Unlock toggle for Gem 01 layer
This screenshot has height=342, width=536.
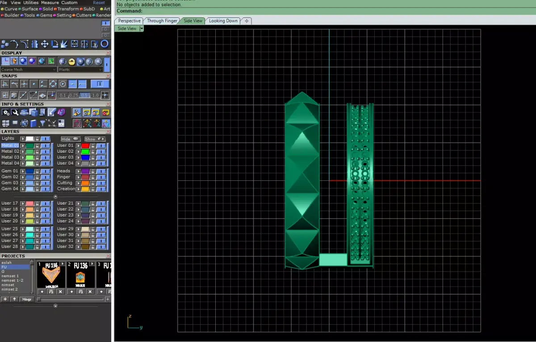(37, 171)
